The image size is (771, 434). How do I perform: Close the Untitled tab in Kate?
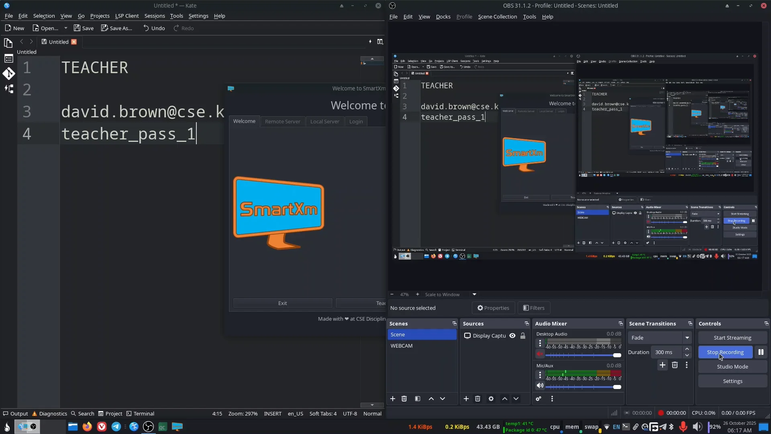coord(74,42)
